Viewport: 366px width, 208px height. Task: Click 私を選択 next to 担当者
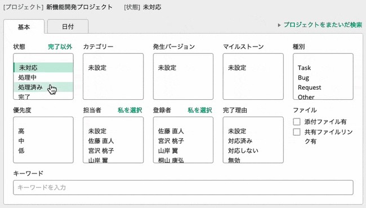click(x=130, y=110)
